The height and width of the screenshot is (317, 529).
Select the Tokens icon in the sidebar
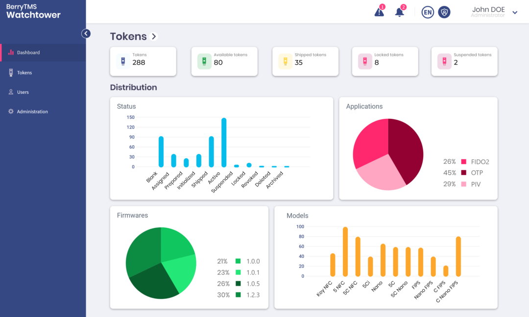click(x=11, y=72)
